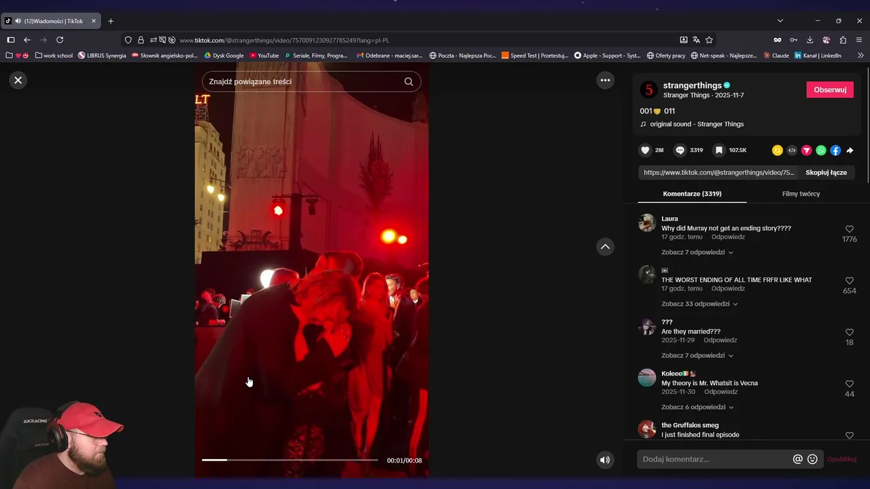The height and width of the screenshot is (489, 870).
Task: Click in the Dodaj komentarz input field
Action: click(714, 459)
